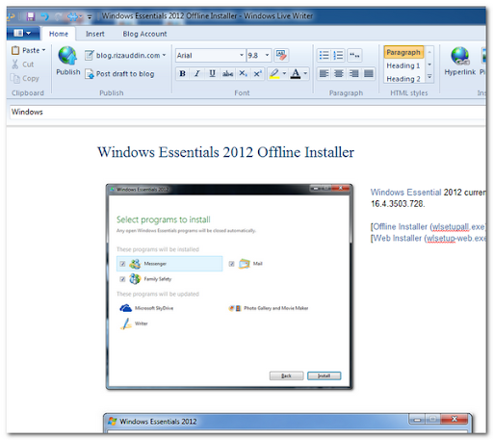Click the Windows Essential link in the post
The width and height of the screenshot is (493, 440).
[405, 193]
